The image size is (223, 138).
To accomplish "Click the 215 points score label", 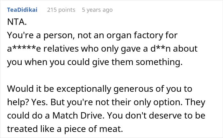I will point(61,10).
